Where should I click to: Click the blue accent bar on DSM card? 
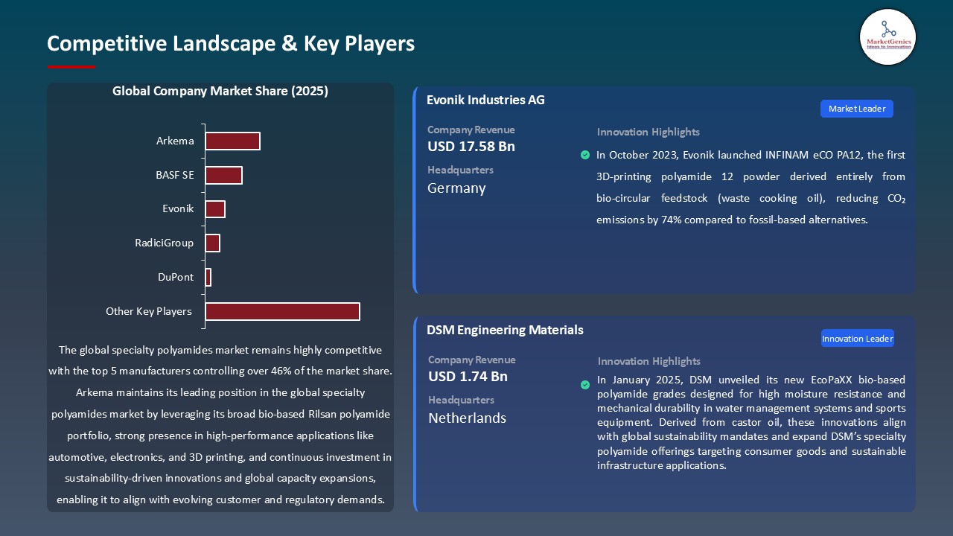(415, 413)
